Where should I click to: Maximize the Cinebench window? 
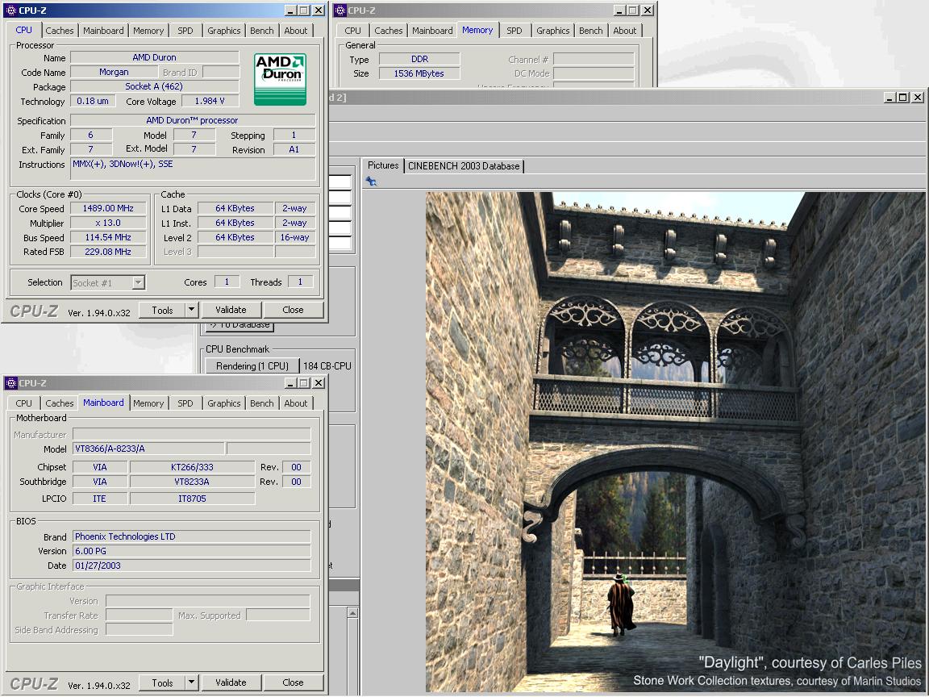[902, 97]
